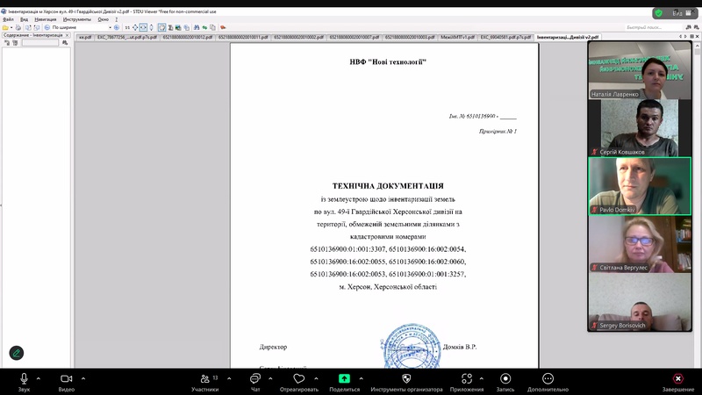
Task: Select the hand pan tool icon
Action: pos(161,27)
